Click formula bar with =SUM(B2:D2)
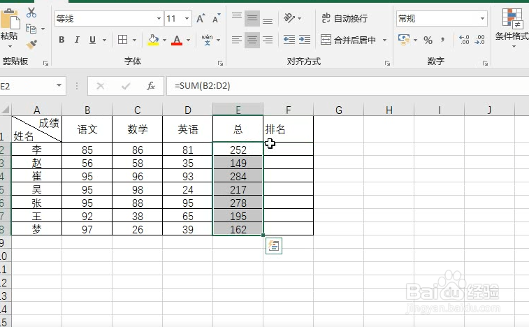 348,86
